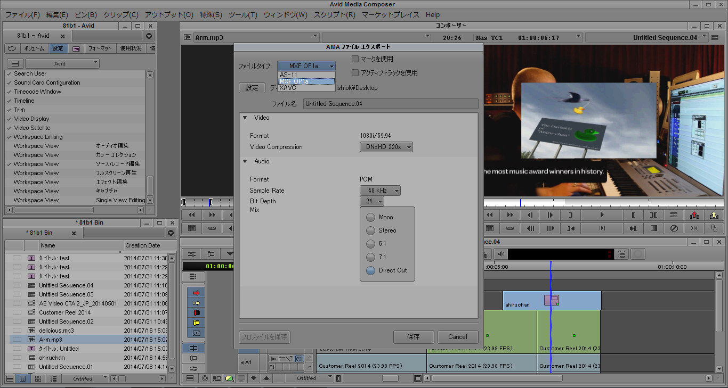Switch bin to Frame view icon
Image resolution: width=728 pixels, height=388 pixels.
click(38, 378)
